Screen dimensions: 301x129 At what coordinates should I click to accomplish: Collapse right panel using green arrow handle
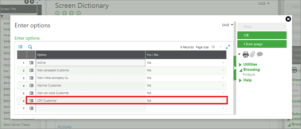[x=235, y=68]
